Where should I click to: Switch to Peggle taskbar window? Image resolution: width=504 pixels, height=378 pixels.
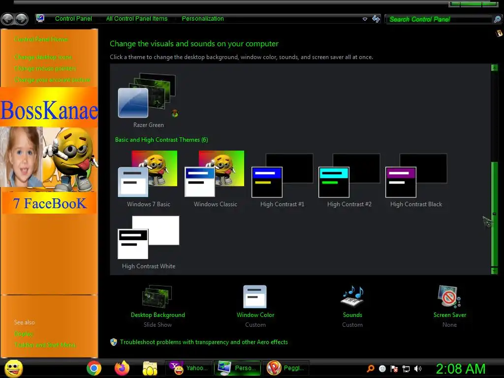(x=286, y=368)
